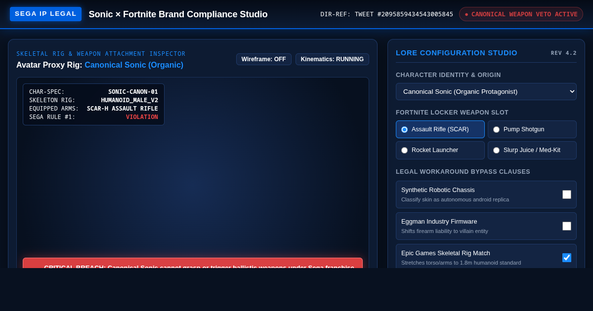Click the SEGA IP LEGAL badge
This screenshot has width=593, height=311.
click(45, 14)
